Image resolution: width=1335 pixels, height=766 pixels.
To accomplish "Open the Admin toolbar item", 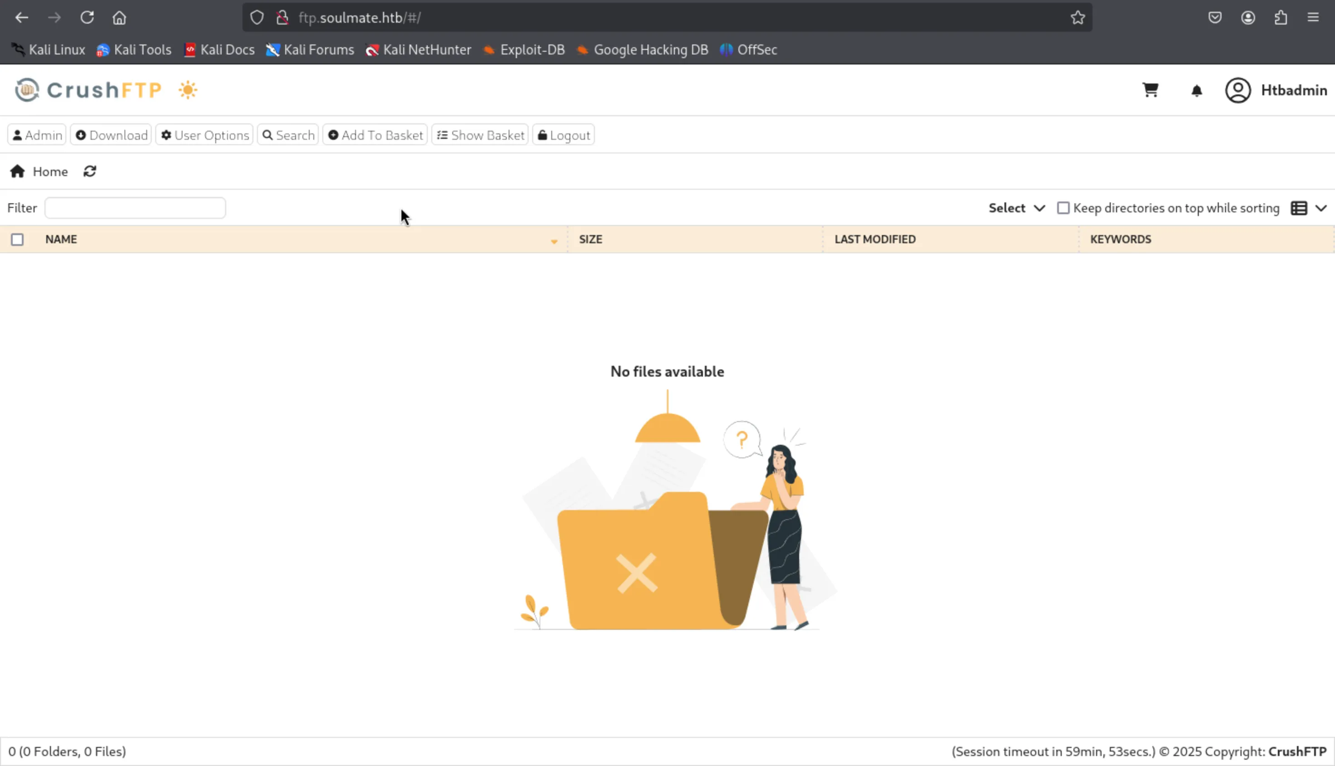I will click(x=37, y=135).
